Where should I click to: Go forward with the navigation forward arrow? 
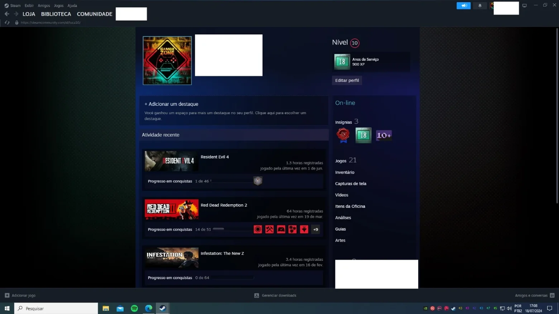16,14
